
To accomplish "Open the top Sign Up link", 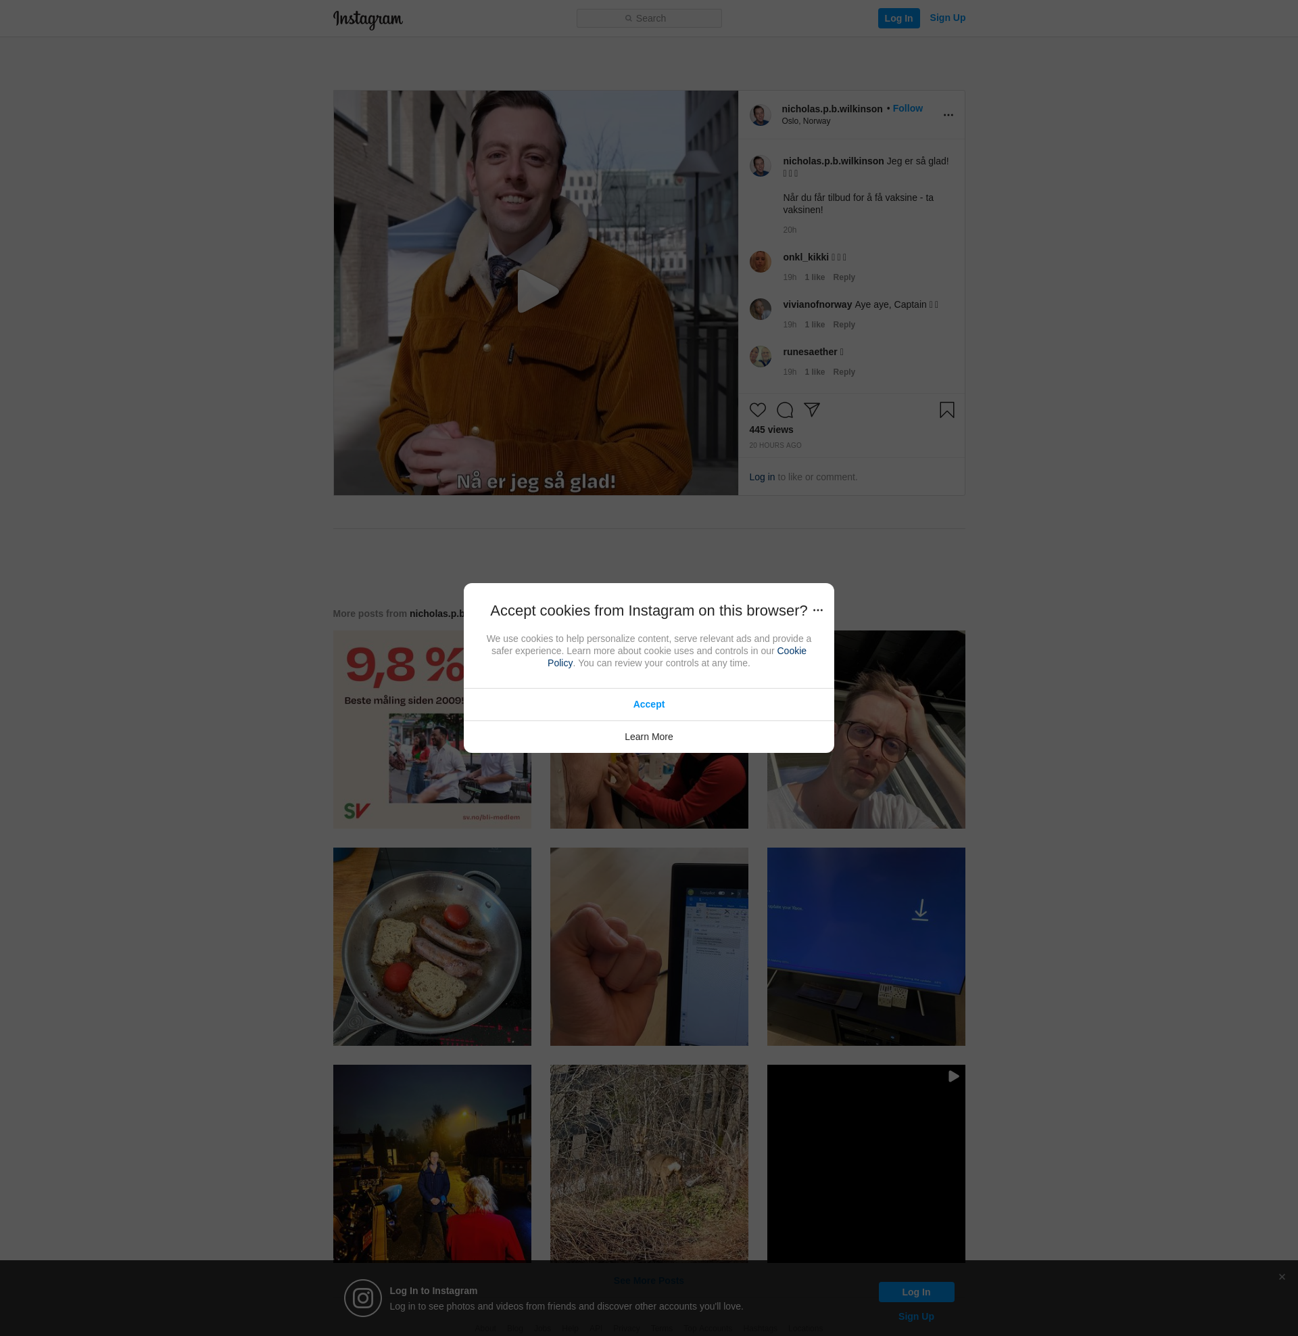I will (947, 18).
